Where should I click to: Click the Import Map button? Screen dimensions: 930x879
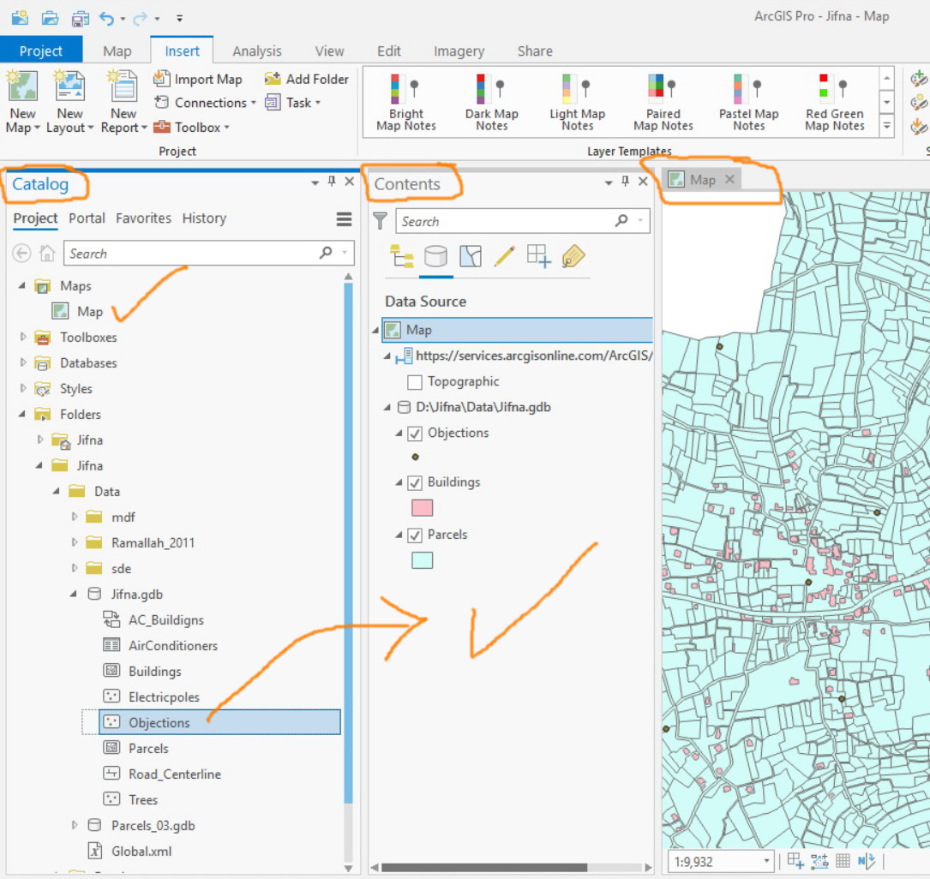tap(197, 79)
